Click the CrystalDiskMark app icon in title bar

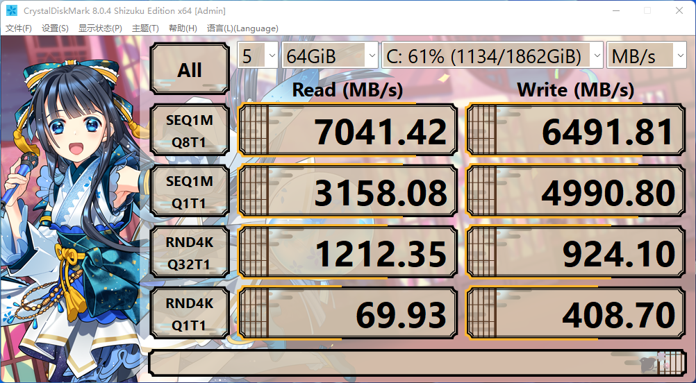pyautogui.click(x=12, y=10)
